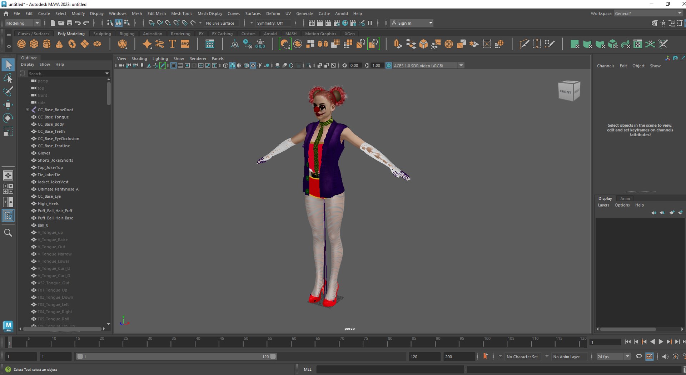The width and height of the screenshot is (686, 375).
Task: Click the Undo arrow icon
Action: point(78,23)
